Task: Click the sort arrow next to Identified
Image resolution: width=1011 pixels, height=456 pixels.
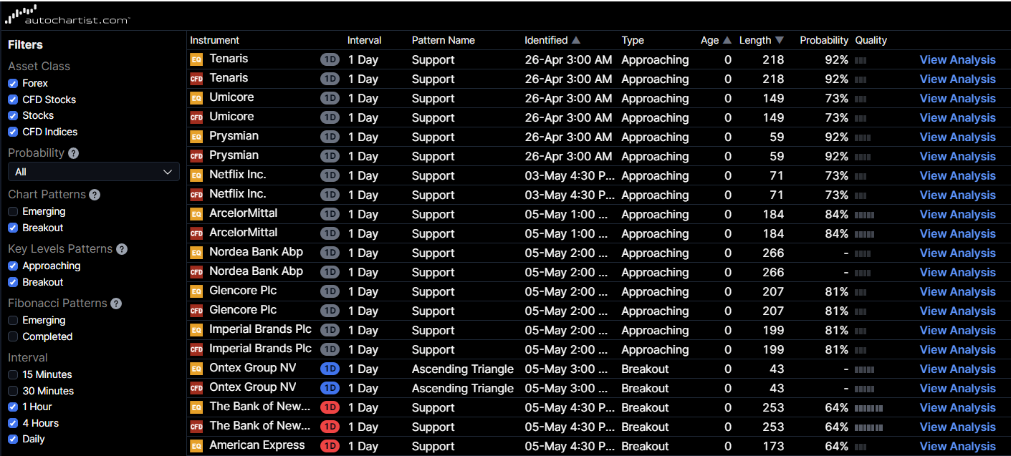Action: 576,40
